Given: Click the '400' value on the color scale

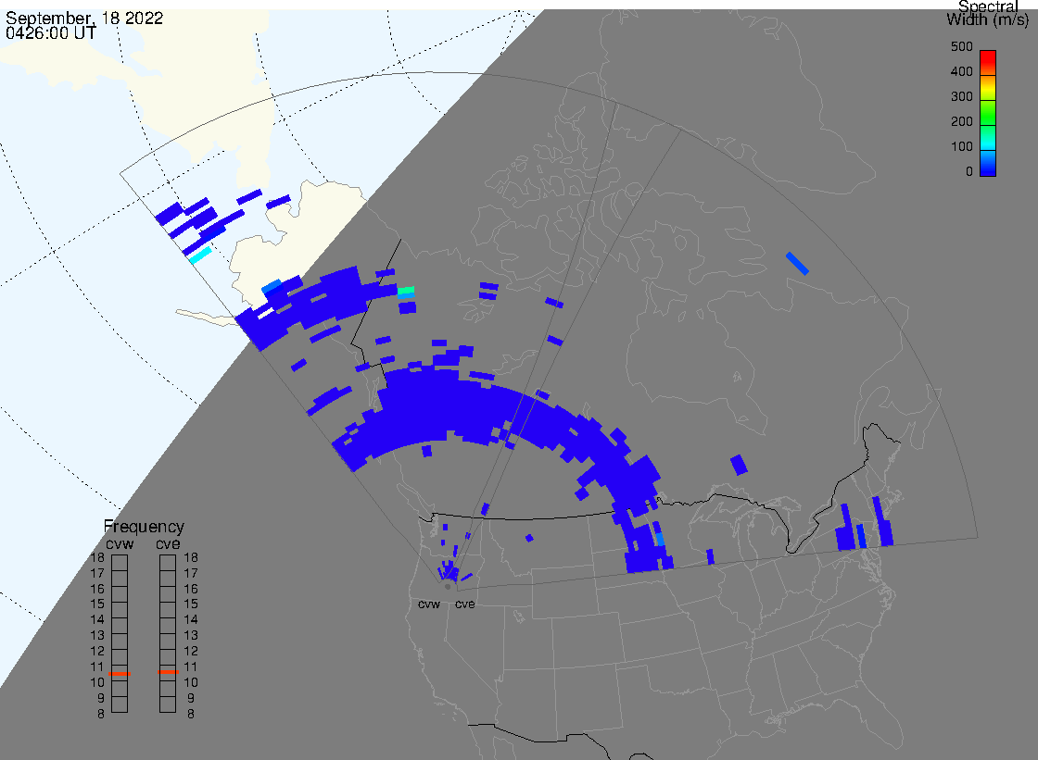Looking at the screenshot, I should [x=962, y=71].
